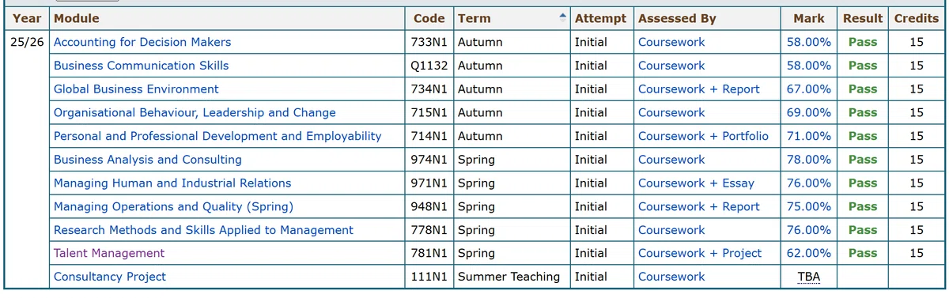
Task: Open Consultancy Project module link
Action: pyautogui.click(x=110, y=277)
